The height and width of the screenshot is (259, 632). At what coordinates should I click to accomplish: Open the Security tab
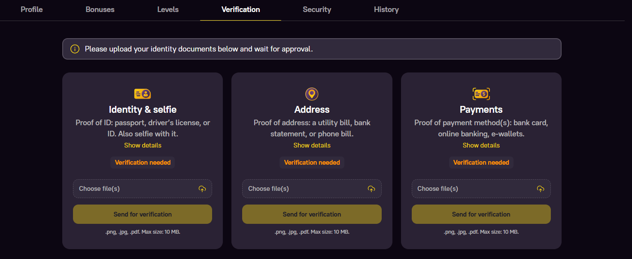click(x=317, y=9)
